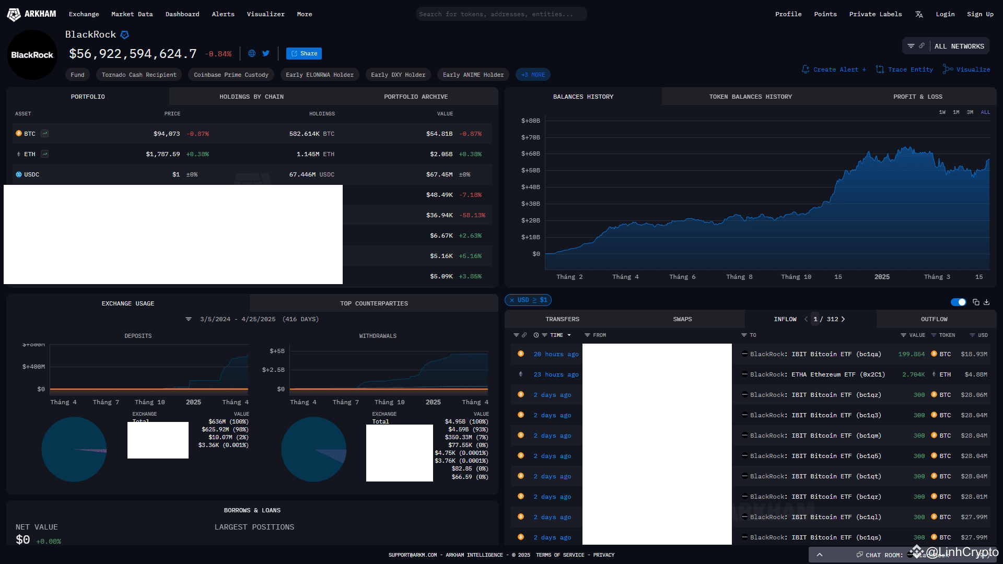Open the TERMS OF SERVICE link
Viewport: 1003px width, 564px height.
(x=559, y=555)
